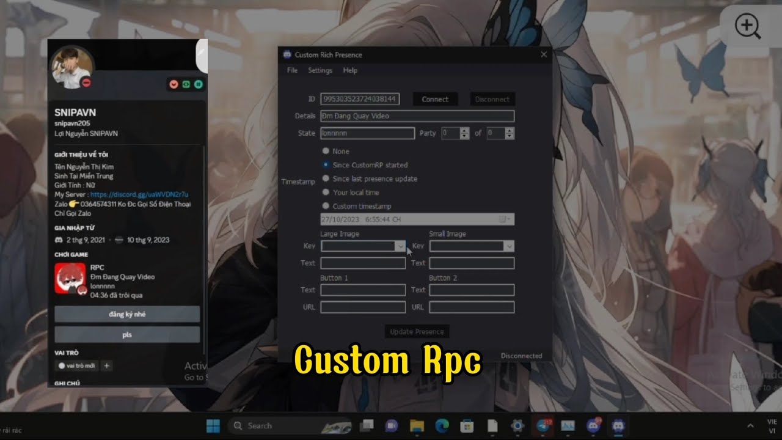This screenshot has height=440, width=782.
Task: Add a role with the plus button
Action: point(106,365)
